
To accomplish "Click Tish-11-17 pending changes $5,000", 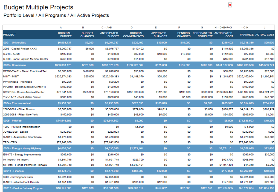I will click(186, 97).
